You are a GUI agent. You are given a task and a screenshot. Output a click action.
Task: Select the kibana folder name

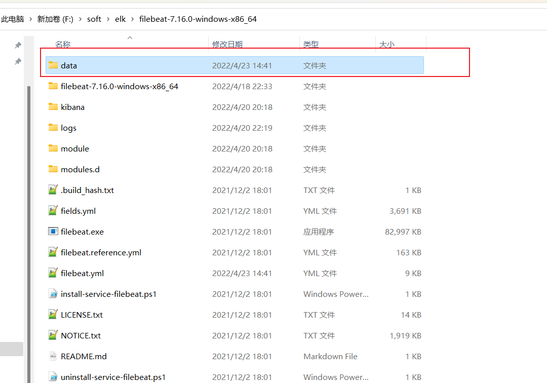click(72, 107)
